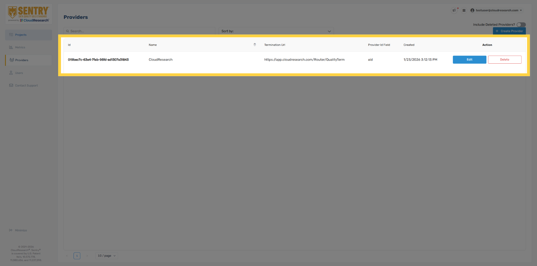Click the Contact Support envelope icon
Screen dimensions: 537x266
pos(11,85)
